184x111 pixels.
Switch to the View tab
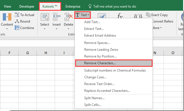7,6
